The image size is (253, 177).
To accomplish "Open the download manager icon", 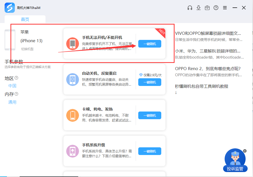I will (199, 8).
